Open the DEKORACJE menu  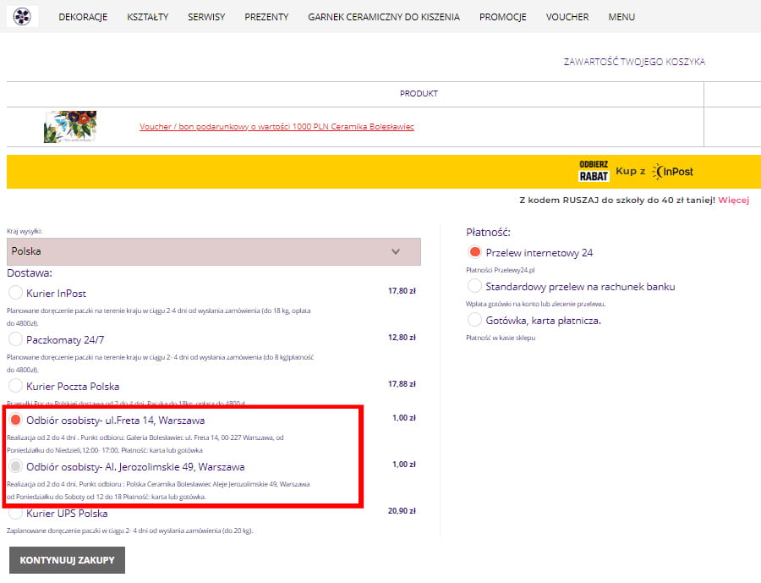pyautogui.click(x=83, y=17)
